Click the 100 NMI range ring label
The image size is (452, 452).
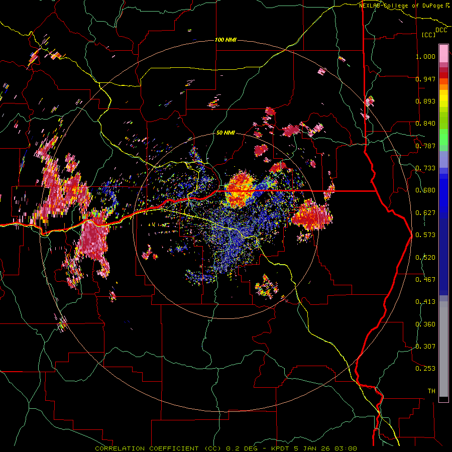[225, 40]
